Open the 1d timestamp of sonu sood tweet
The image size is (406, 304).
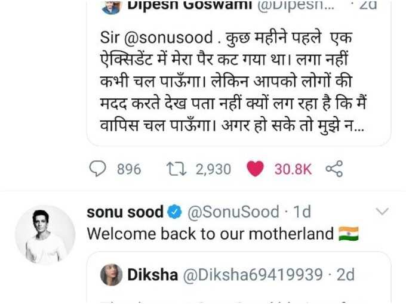[302, 212]
